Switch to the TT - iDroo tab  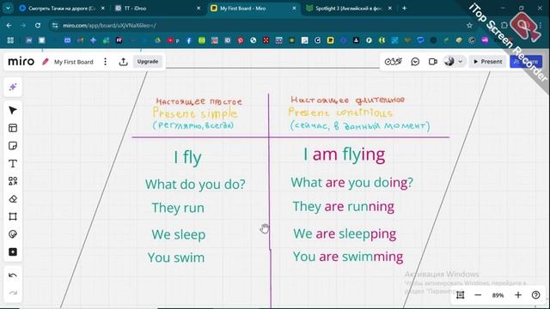(x=158, y=8)
